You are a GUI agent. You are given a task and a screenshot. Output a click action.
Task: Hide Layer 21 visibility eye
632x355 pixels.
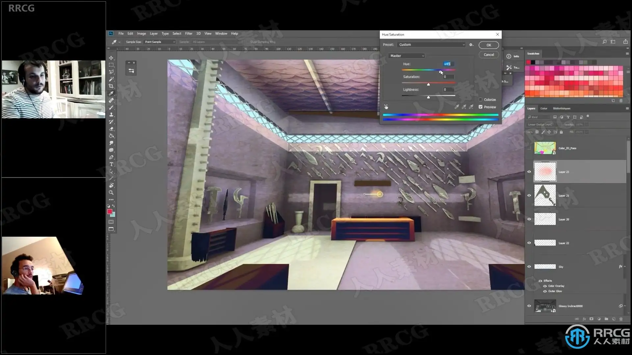529,195
